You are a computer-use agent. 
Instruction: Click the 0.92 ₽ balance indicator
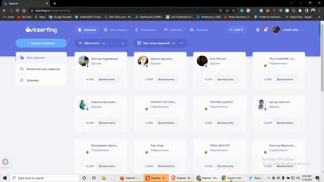pos(236,30)
